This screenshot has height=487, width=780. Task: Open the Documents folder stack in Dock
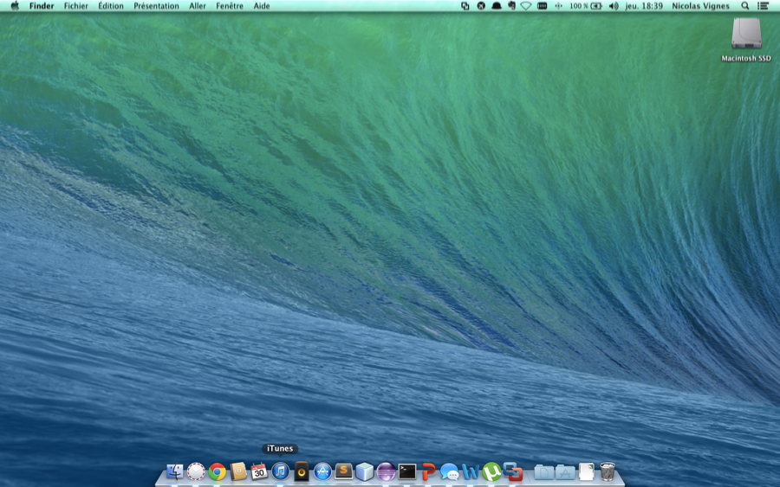(543, 471)
